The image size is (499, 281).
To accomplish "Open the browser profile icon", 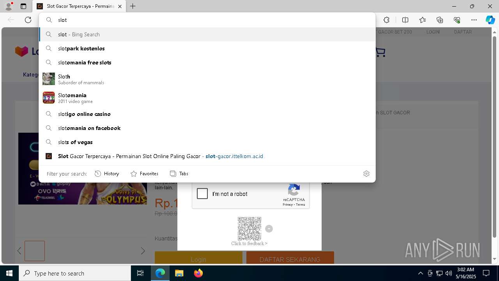I will (x=9, y=6).
